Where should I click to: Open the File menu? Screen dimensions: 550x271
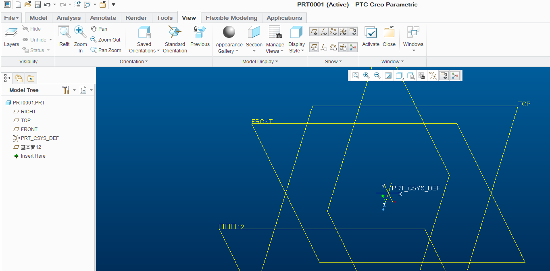tap(12, 18)
